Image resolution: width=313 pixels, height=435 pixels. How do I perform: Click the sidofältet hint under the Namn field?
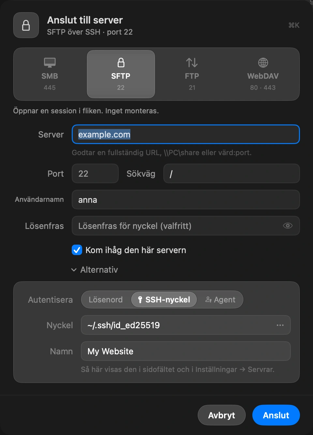(x=178, y=369)
